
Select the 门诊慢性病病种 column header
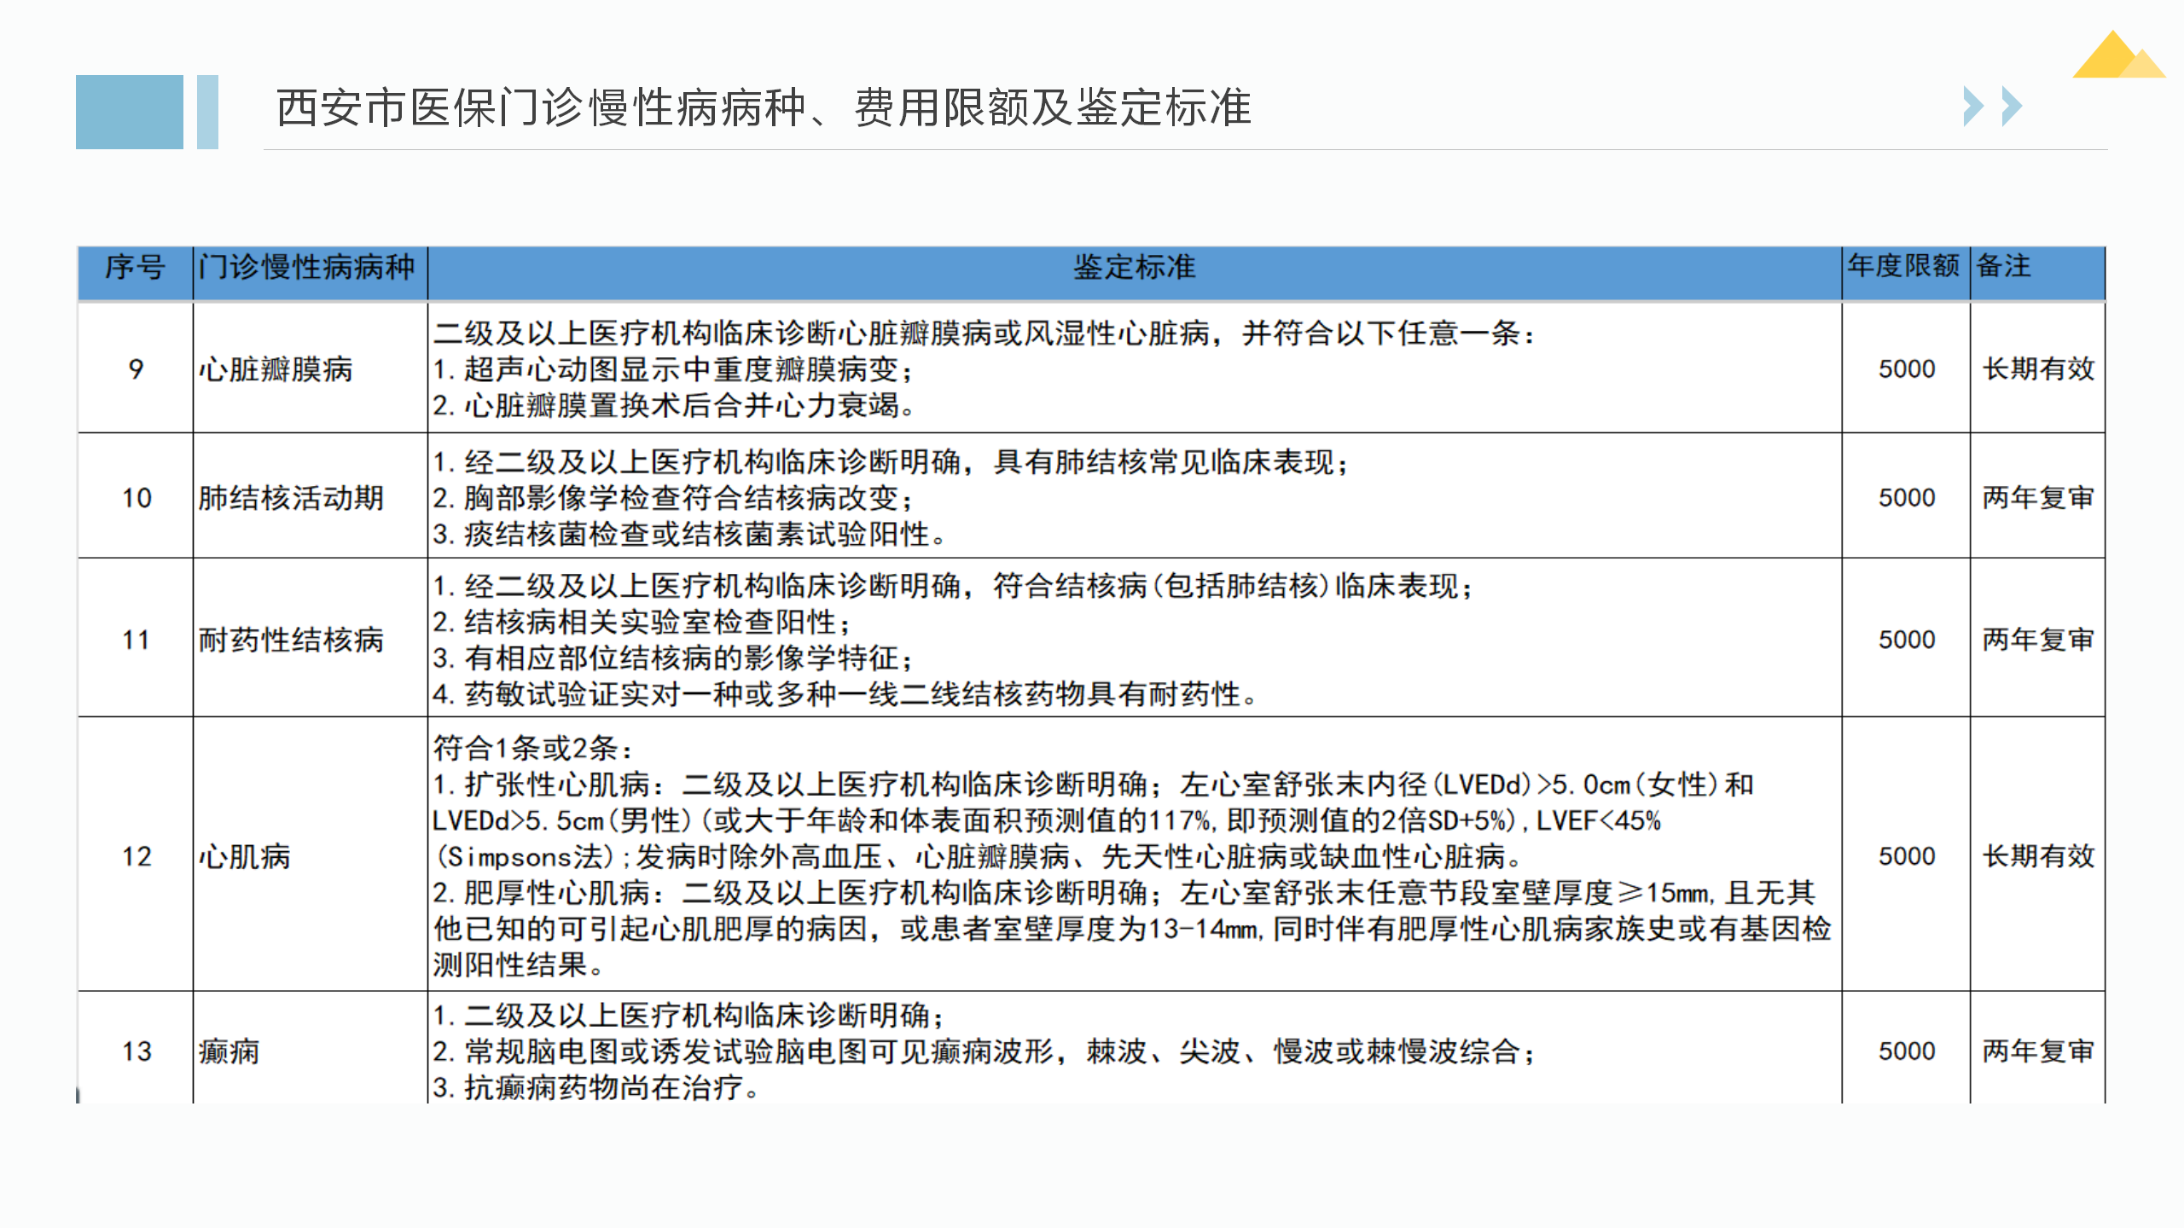pyautogui.click(x=307, y=268)
